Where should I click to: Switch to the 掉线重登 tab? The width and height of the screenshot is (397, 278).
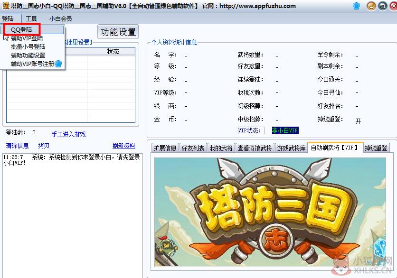tap(376, 148)
